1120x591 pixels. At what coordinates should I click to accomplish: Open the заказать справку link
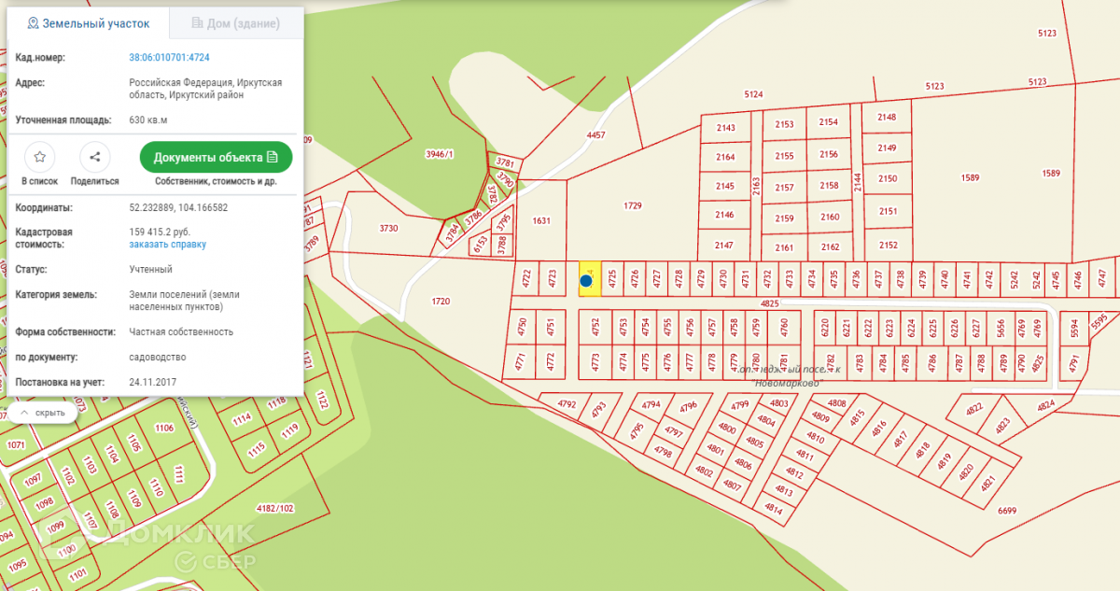[x=168, y=245]
